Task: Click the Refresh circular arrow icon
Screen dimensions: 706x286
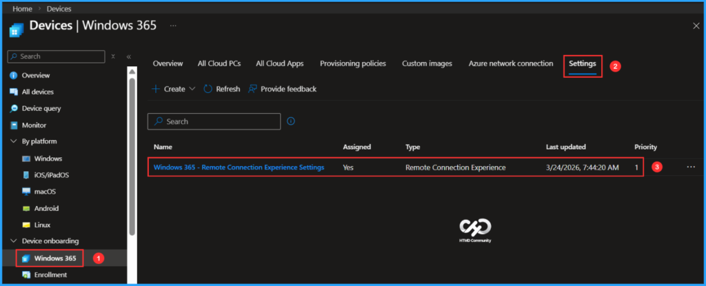Action: (208, 89)
